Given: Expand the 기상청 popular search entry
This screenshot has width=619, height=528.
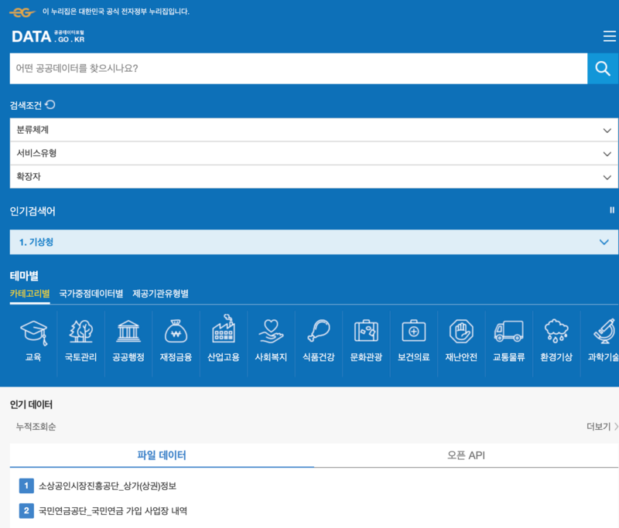Looking at the screenshot, I should (x=604, y=242).
